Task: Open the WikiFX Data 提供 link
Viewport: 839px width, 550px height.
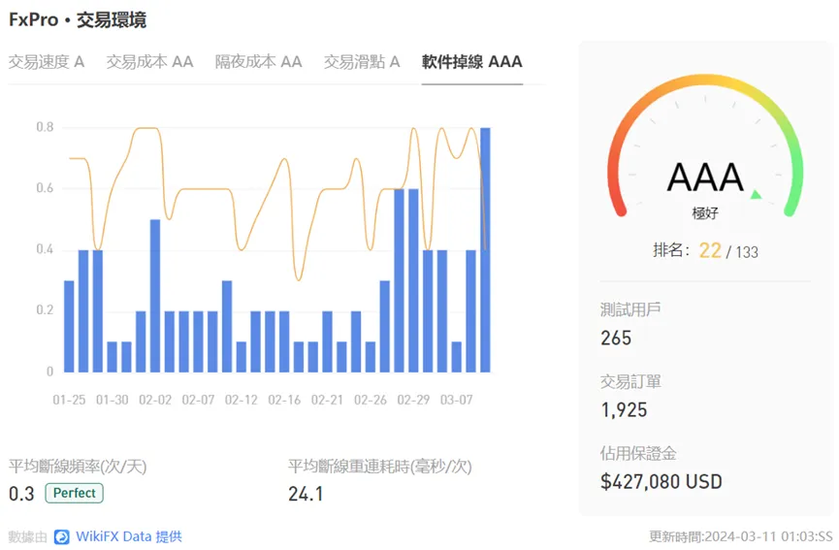Action: click(x=129, y=536)
